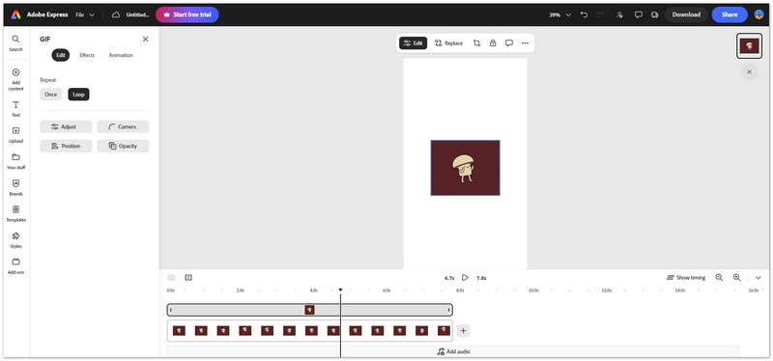The height and width of the screenshot is (361, 773).
Task: Add a new scene with the plus button
Action: pyautogui.click(x=463, y=331)
